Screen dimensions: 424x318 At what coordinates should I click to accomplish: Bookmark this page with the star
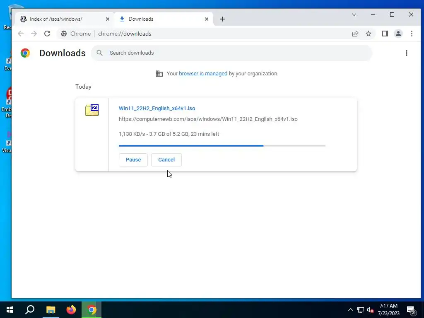pos(369,34)
